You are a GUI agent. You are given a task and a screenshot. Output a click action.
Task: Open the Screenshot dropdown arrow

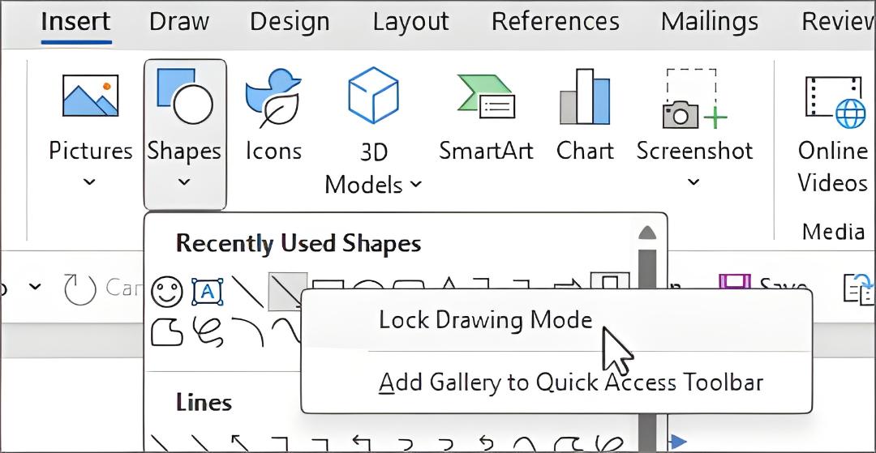693,182
